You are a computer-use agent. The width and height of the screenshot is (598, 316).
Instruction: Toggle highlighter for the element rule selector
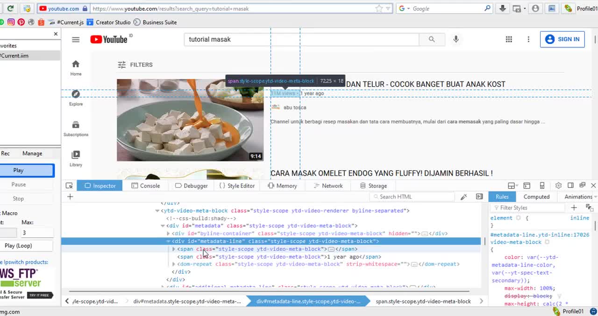[518, 218]
